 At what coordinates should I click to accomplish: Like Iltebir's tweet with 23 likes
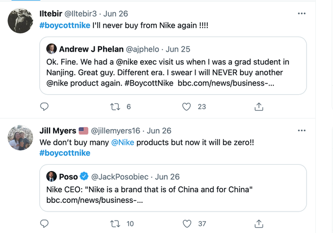(x=186, y=107)
